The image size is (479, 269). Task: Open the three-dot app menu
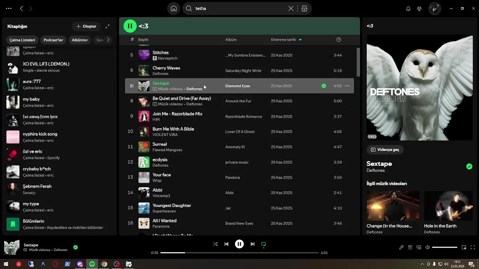9,8
